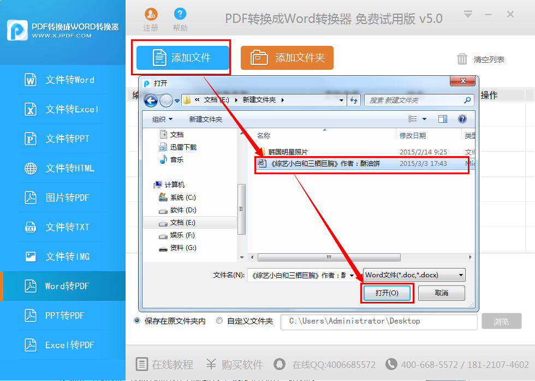Expand the address bar path dropdown
The height and width of the screenshot is (381, 535).
point(341,100)
